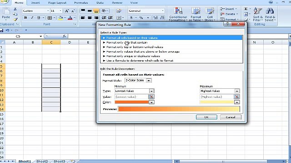Screen dimensions: 291x163
Task: Open the font size dropdown
Action: (60, 11)
